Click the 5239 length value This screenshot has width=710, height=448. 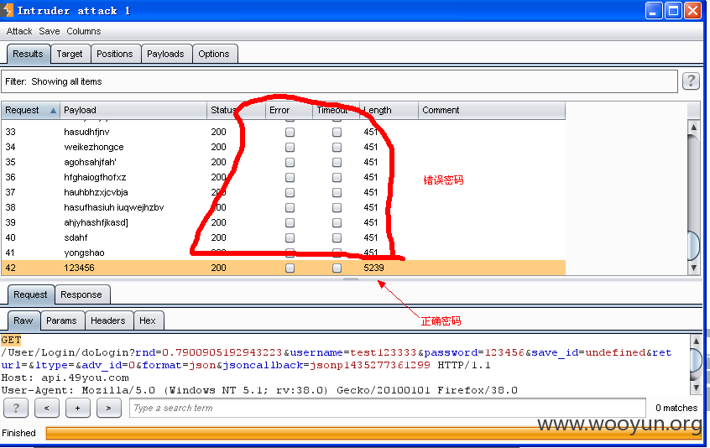[x=373, y=268]
